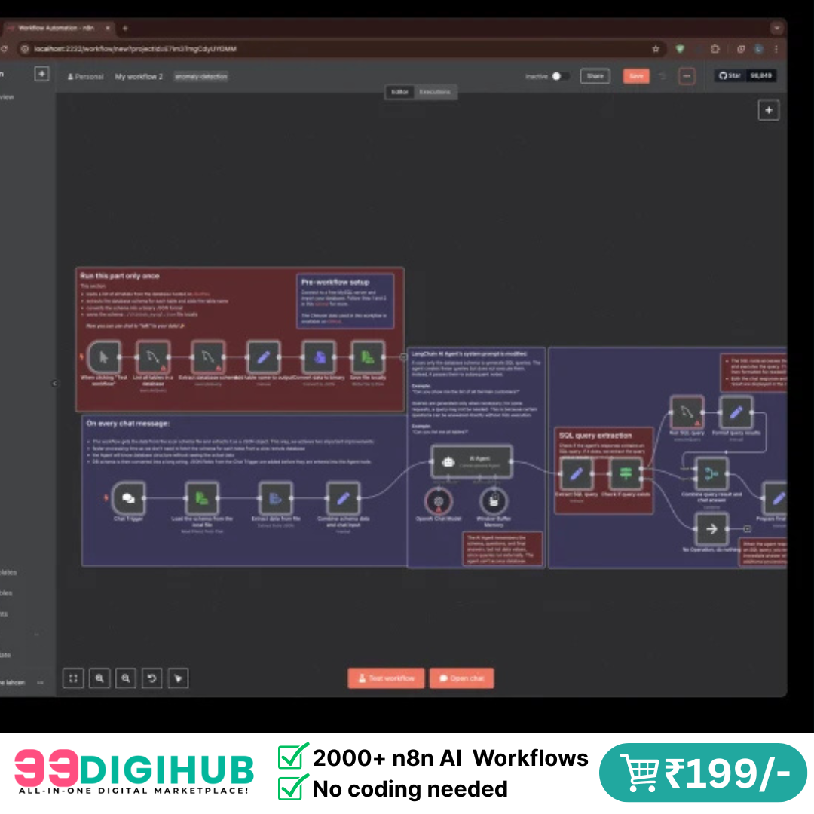Screen dimensions: 814x814
Task: Select the Window Buffer Memory node
Action: (494, 501)
